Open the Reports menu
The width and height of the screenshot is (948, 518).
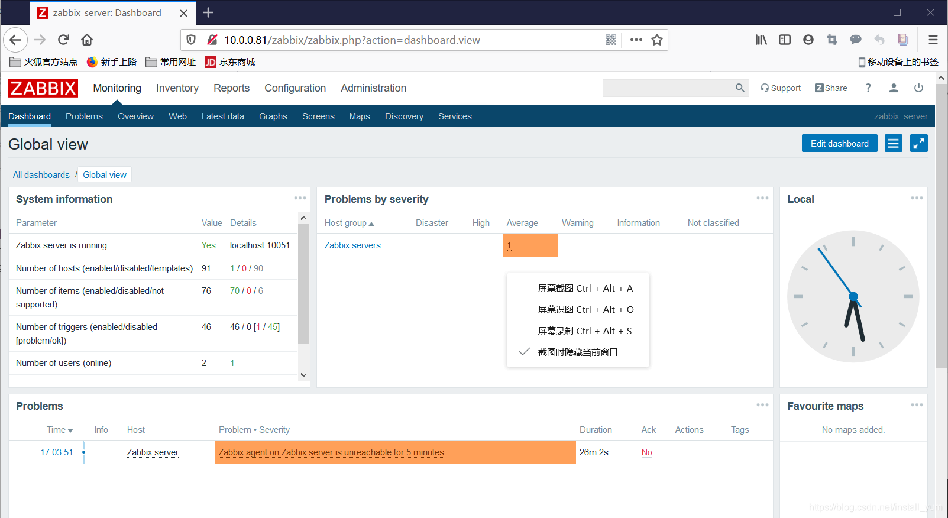coord(231,88)
